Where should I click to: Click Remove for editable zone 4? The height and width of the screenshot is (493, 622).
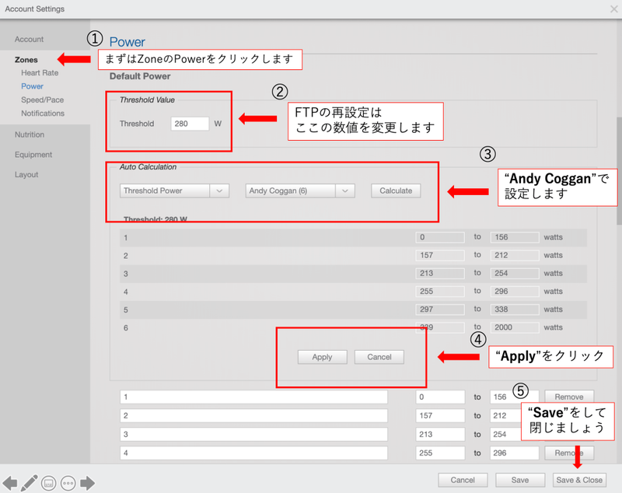tap(569, 453)
